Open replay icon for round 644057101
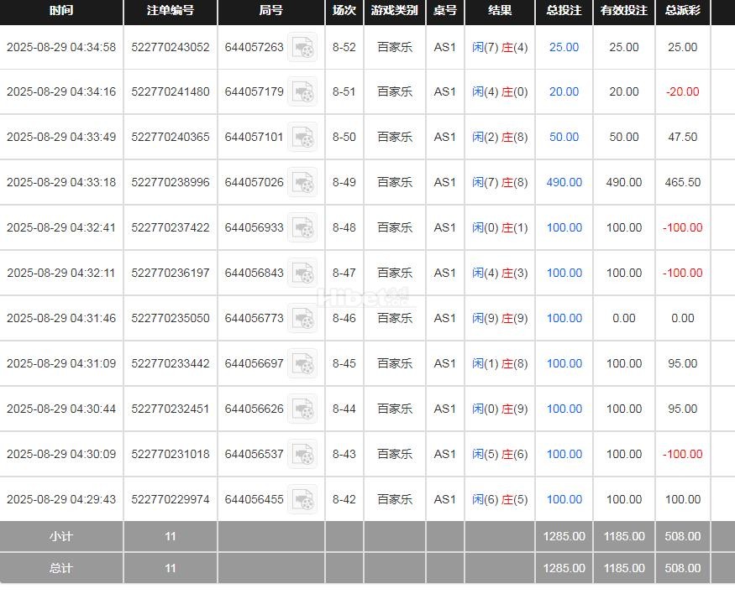Viewport: 735px width, 594px height. [303, 138]
